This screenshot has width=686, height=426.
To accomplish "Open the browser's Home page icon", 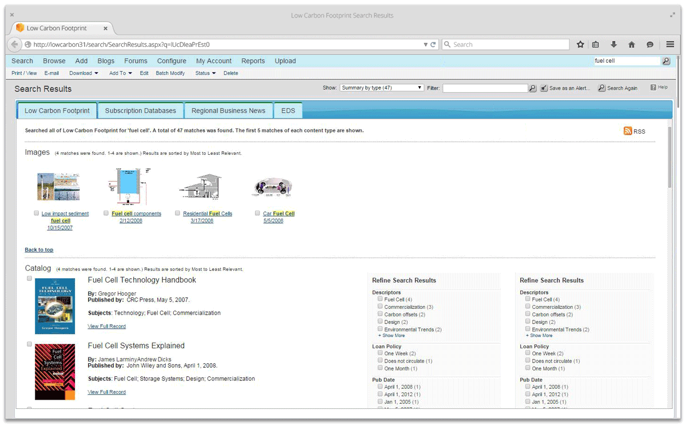I will coord(631,44).
